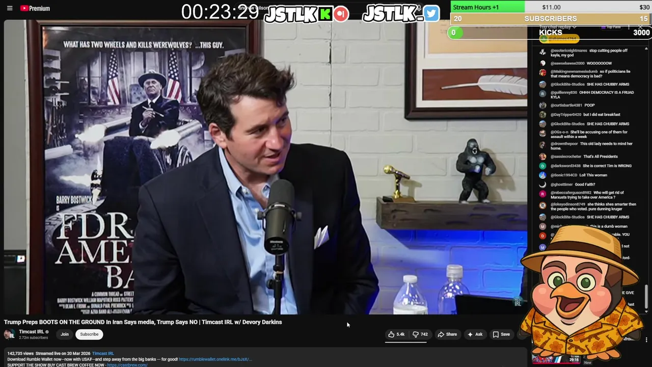652x367 pixels.
Task: Open the YouTube hamburger guide menu
Action: 10,8
